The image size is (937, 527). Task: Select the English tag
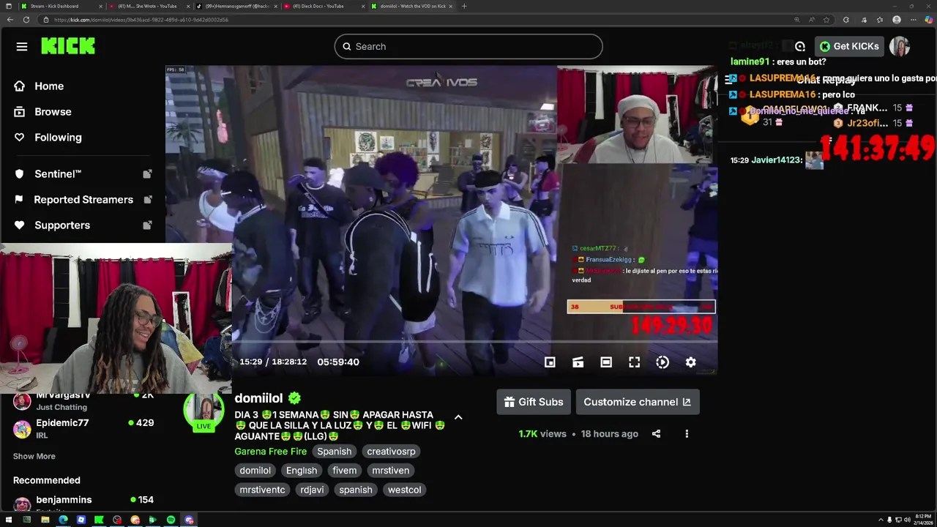coord(302,471)
